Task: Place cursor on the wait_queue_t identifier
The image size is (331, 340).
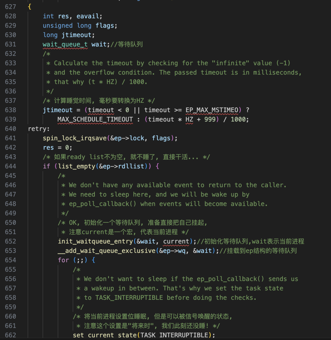Action: (65, 44)
